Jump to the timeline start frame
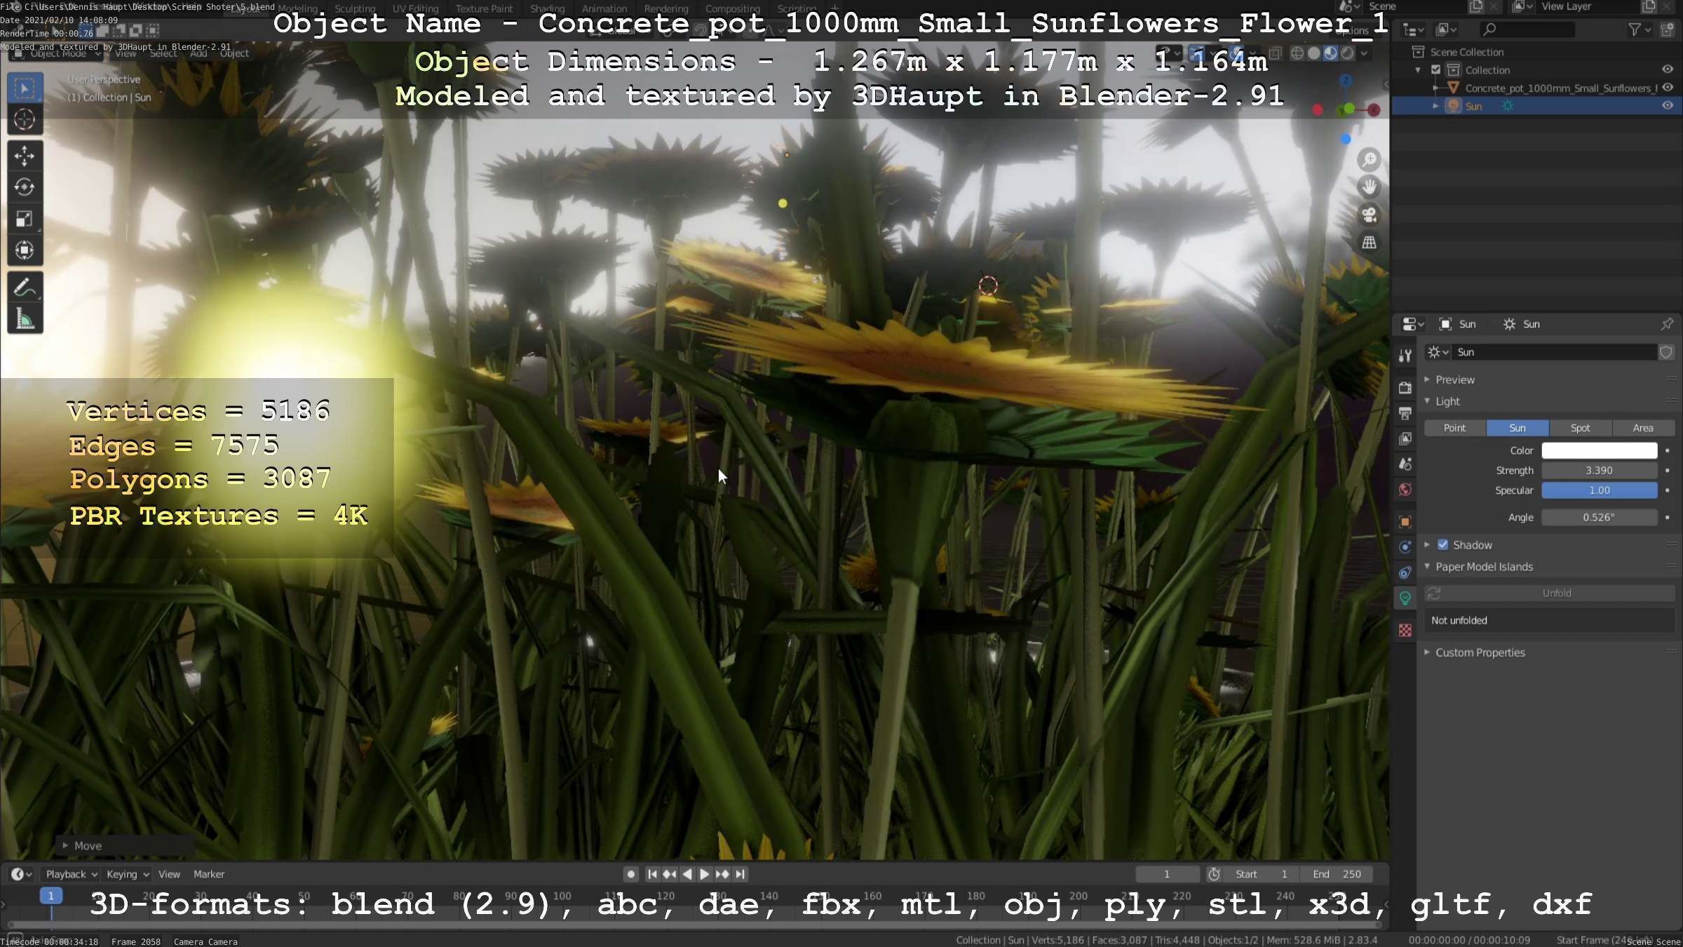 (x=652, y=874)
